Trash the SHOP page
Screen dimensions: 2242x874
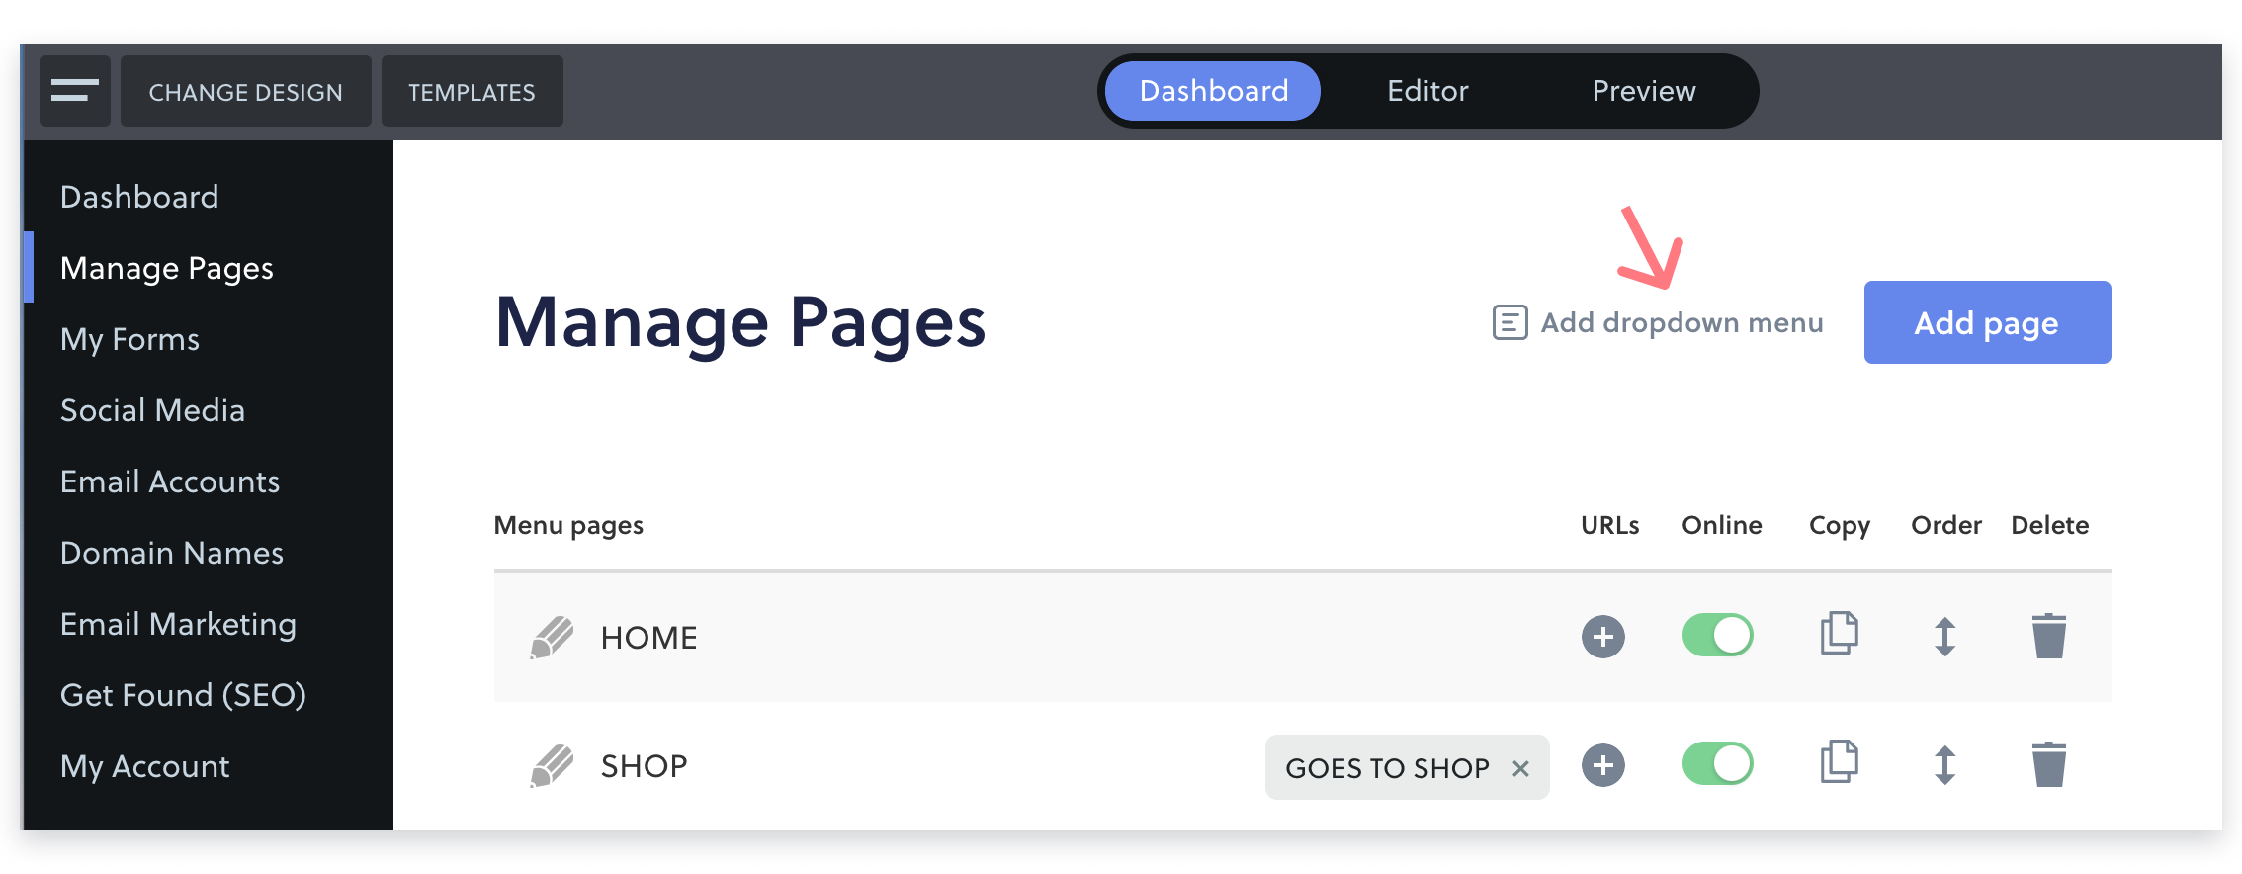pyautogui.click(x=2049, y=763)
